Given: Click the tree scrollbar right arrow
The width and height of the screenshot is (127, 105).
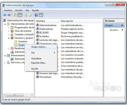Looking at the screenshot, I should pos(32,95).
